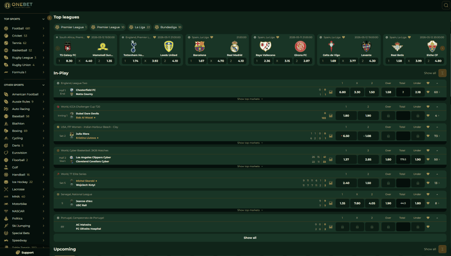Open live stats for Chesterfield FC match
This screenshot has width=451, height=256.
tap(331, 92)
